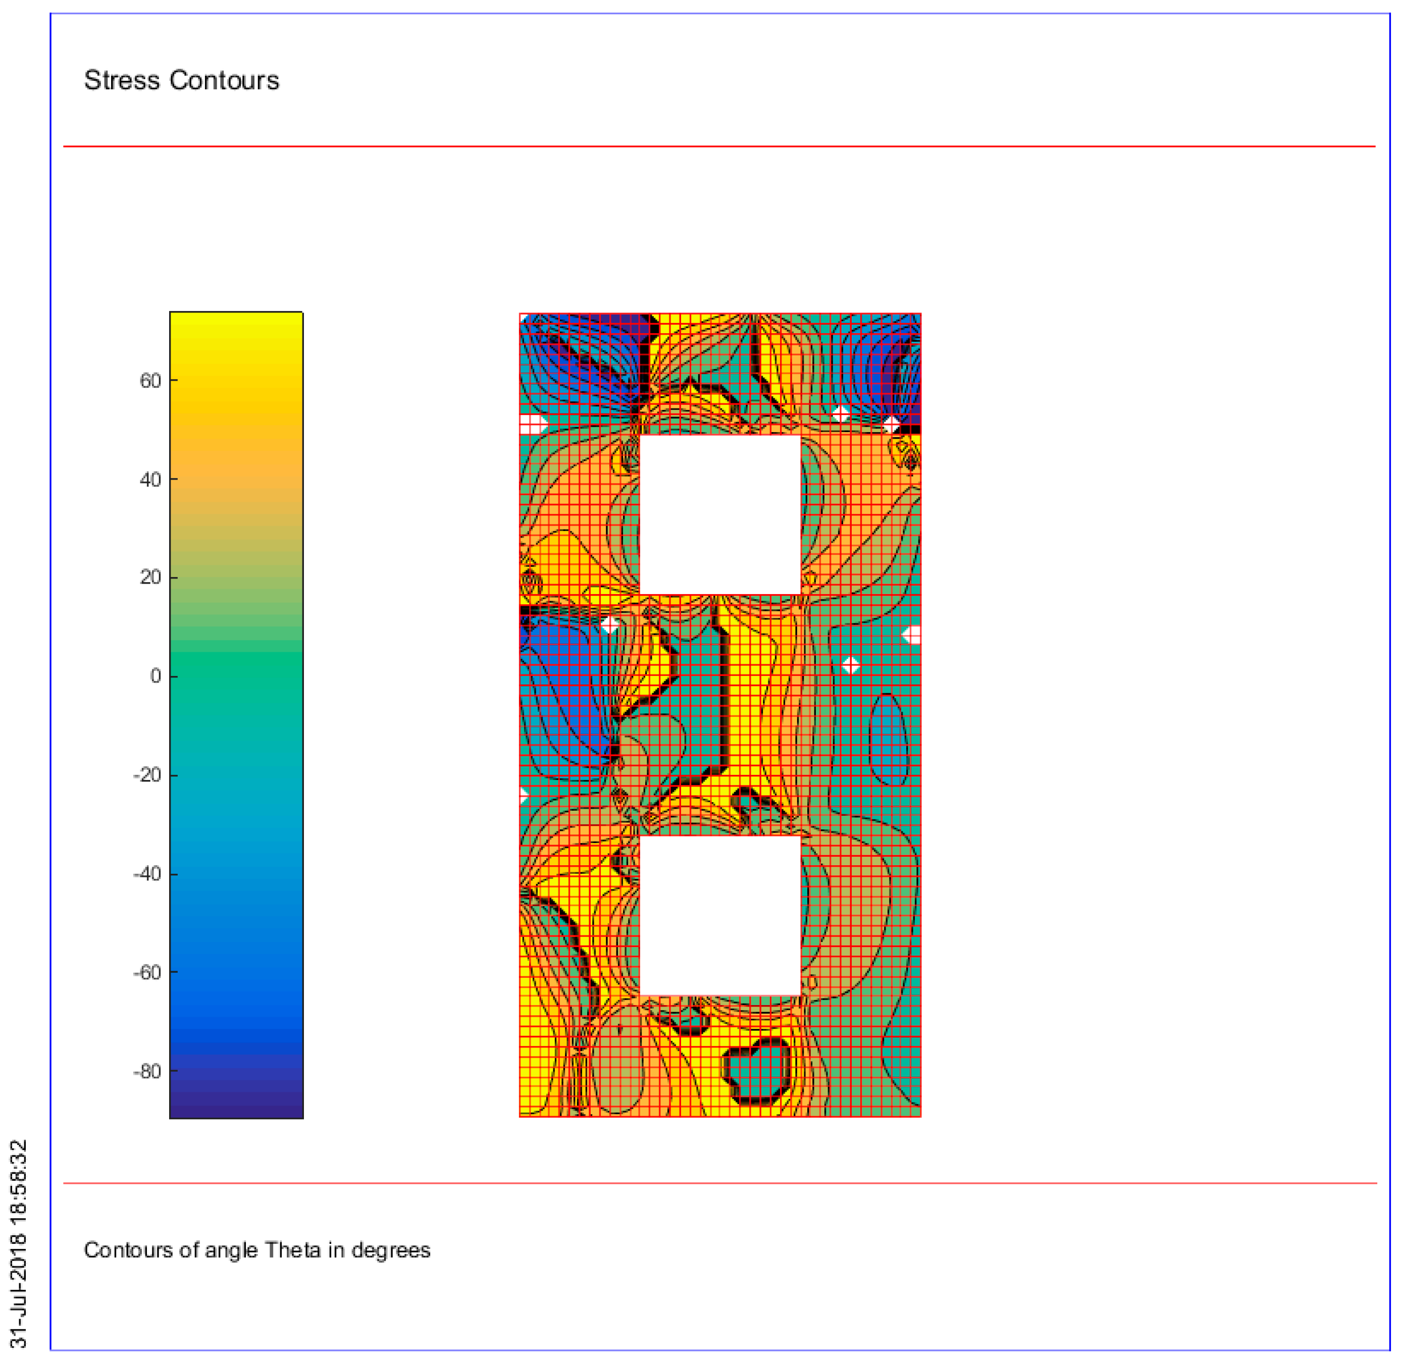Click the 0 tick label on colorbar
The image size is (1401, 1362).
155,676
